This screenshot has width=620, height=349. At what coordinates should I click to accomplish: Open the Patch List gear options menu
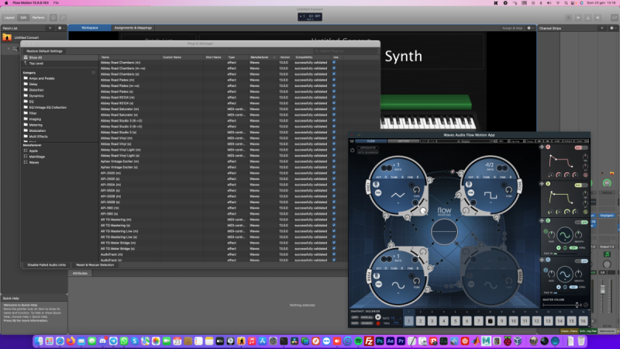(x=61, y=28)
